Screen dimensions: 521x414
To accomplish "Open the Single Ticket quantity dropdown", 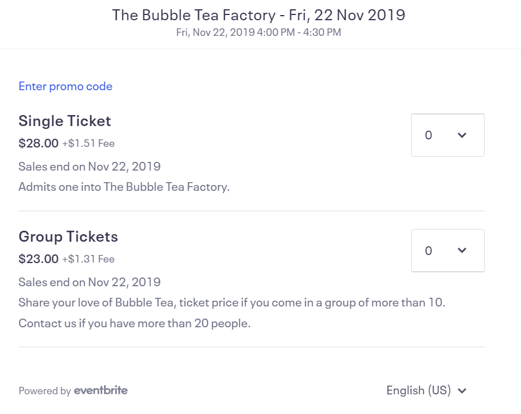I will tap(447, 135).
